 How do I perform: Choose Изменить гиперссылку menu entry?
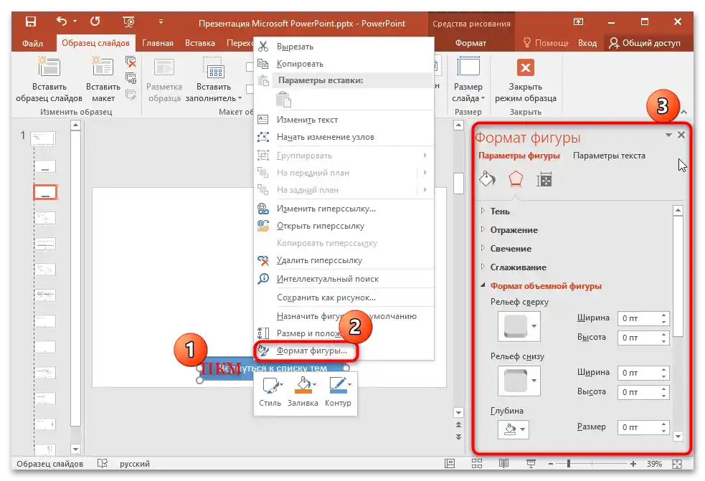tap(344, 209)
